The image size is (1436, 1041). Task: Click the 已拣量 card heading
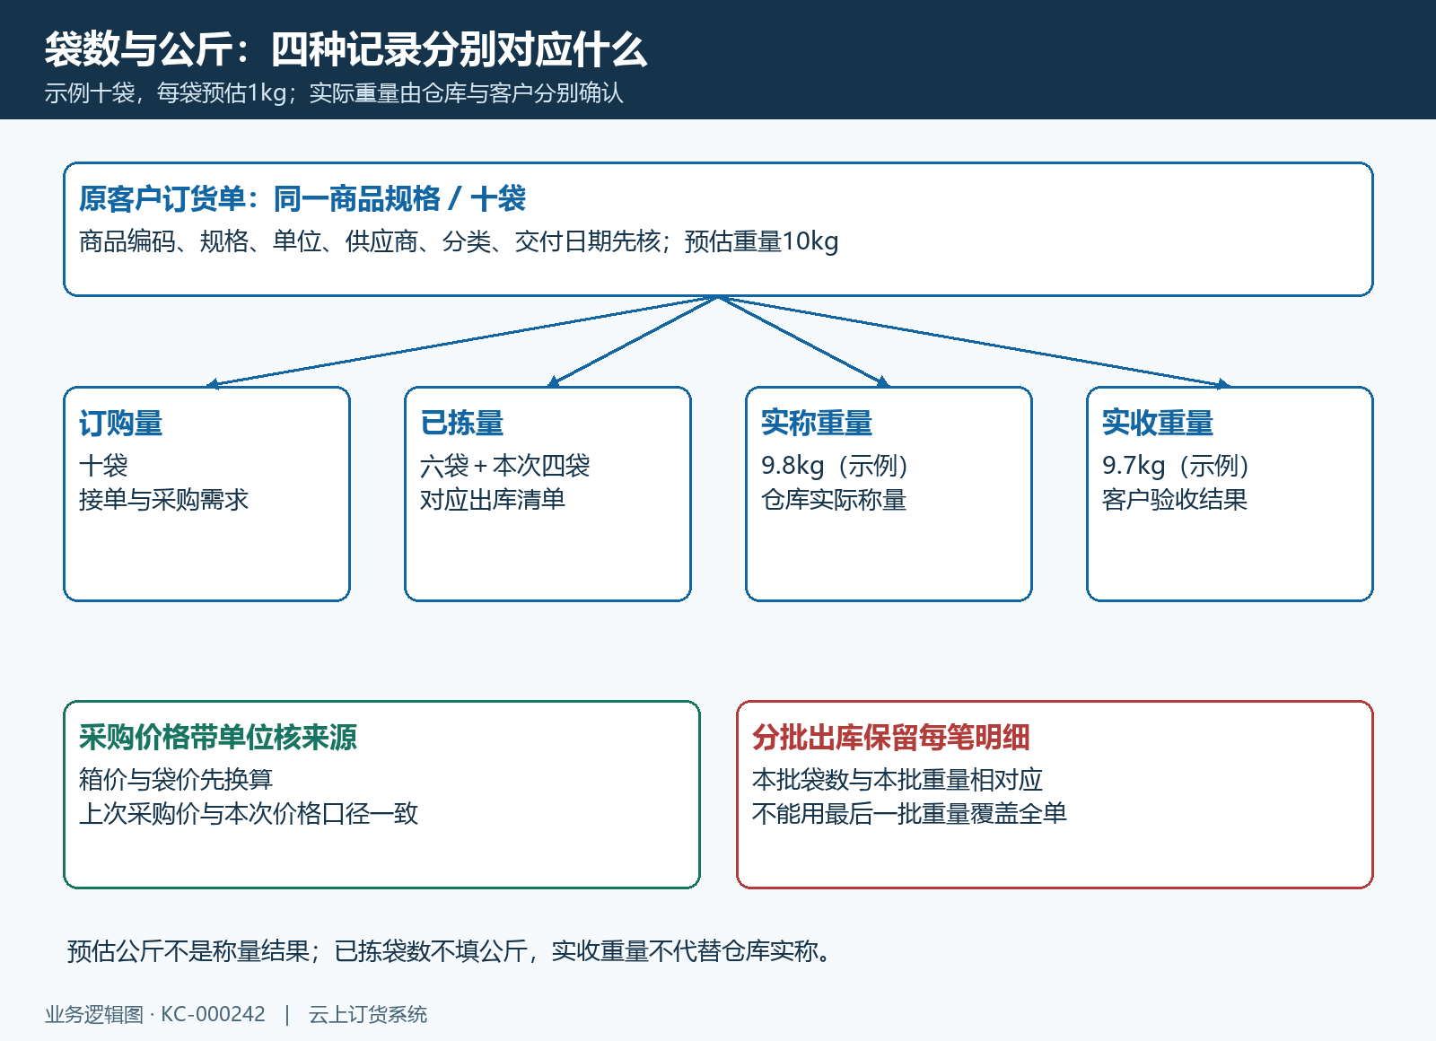pyautogui.click(x=462, y=423)
